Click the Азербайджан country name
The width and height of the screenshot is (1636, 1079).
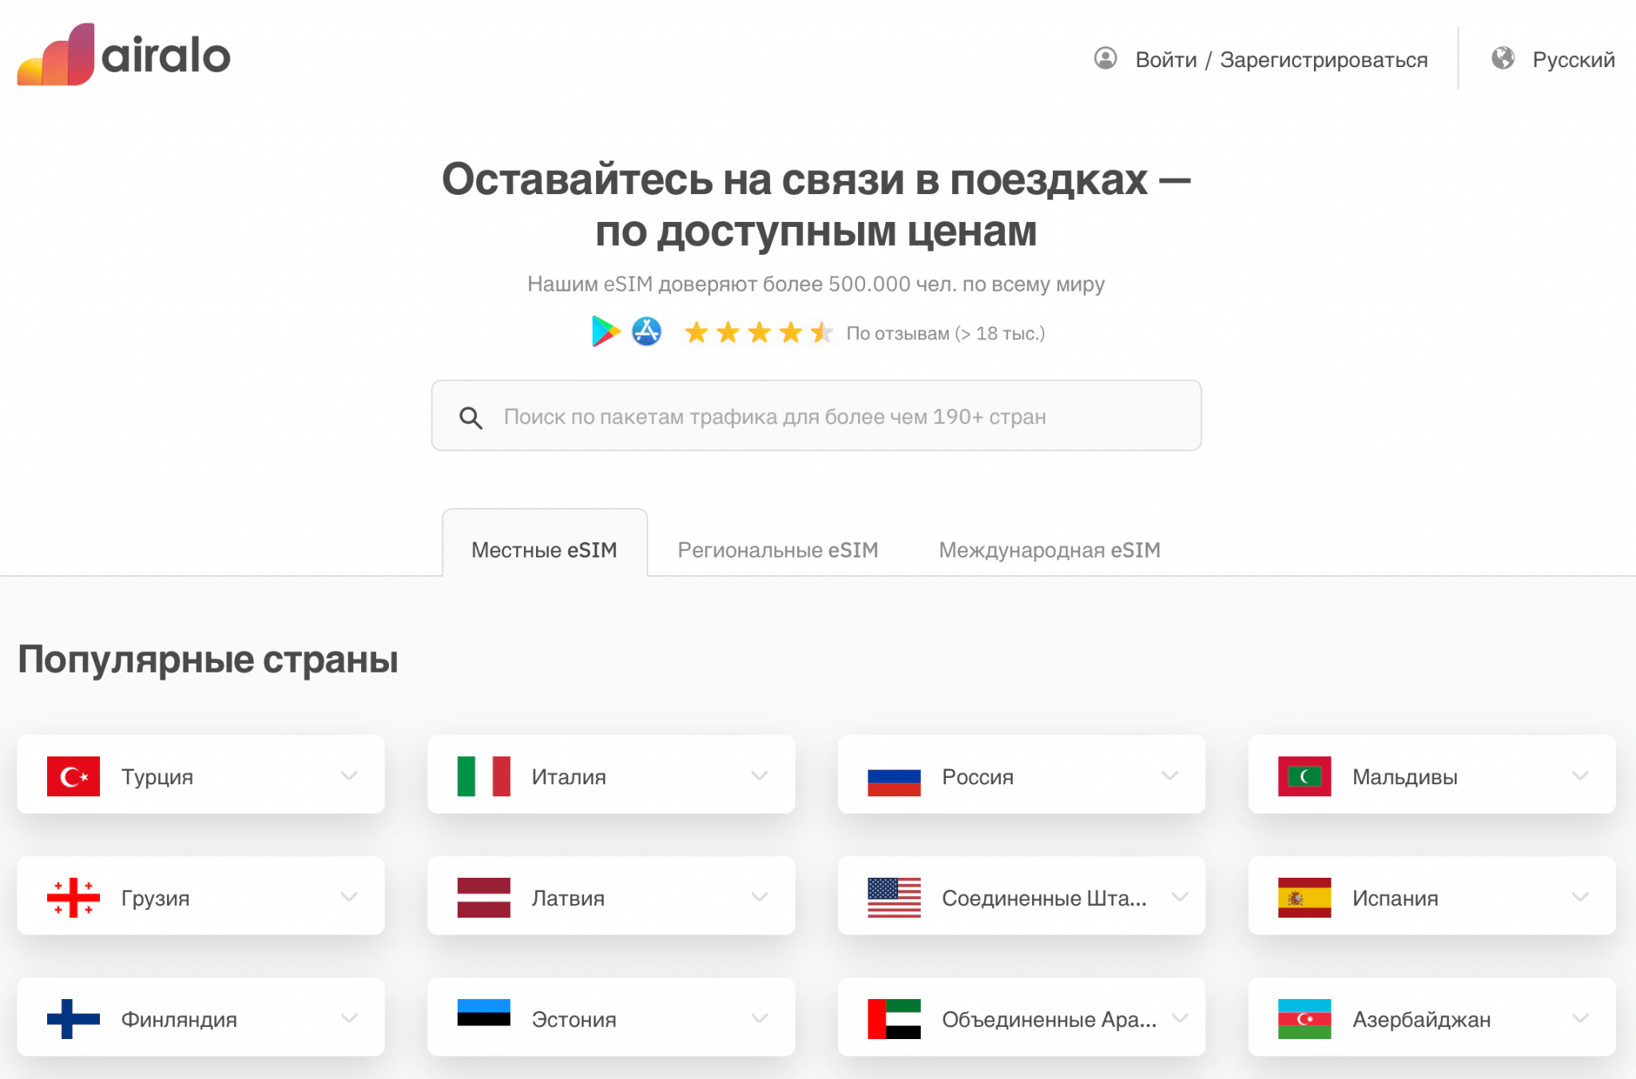pyautogui.click(x=1421, y=1019)
